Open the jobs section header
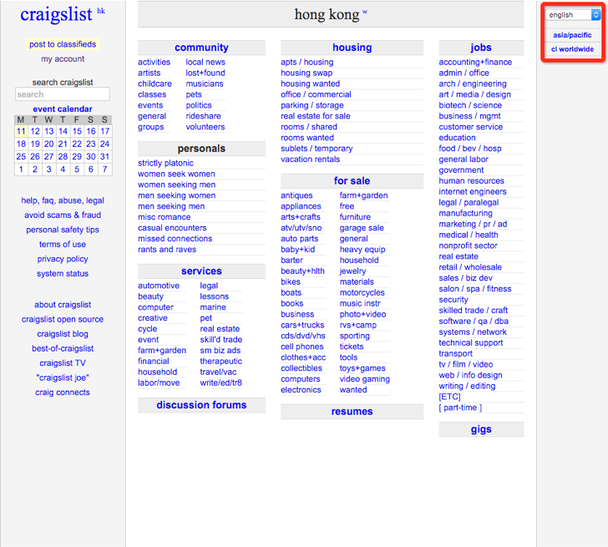 tap(481, 48)
